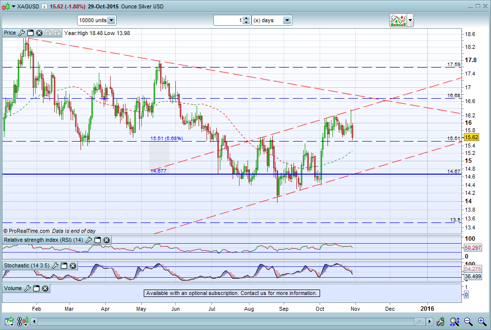Click the Volume panel label
491x330 pixels.
[x=13, y=289]
